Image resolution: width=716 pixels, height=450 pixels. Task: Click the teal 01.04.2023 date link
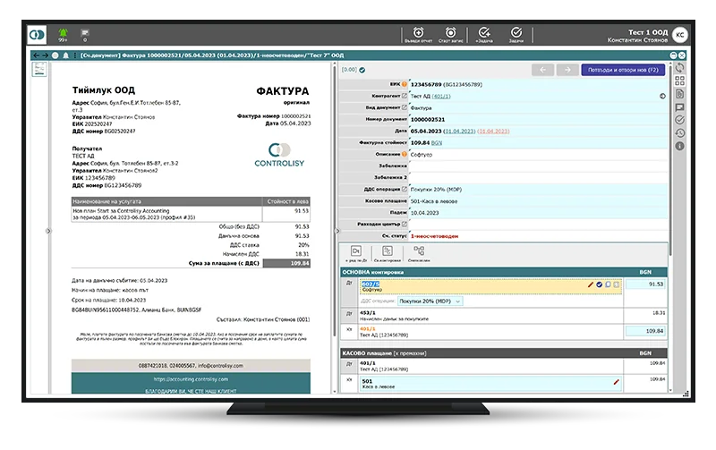coord(459,132)
